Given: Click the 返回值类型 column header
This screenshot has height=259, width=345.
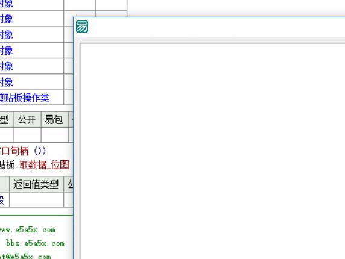Looking at the screenshot, I should (36, 184).
